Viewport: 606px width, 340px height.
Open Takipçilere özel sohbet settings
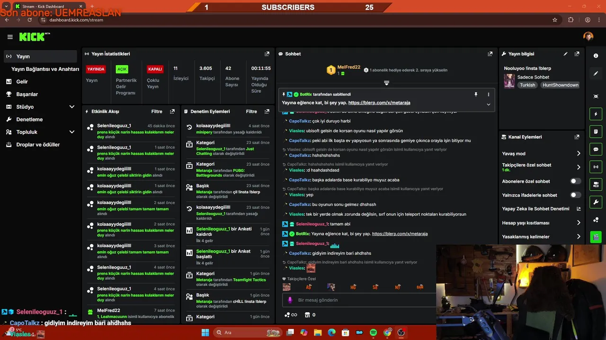pyautogui.click(x=542, y=167)
